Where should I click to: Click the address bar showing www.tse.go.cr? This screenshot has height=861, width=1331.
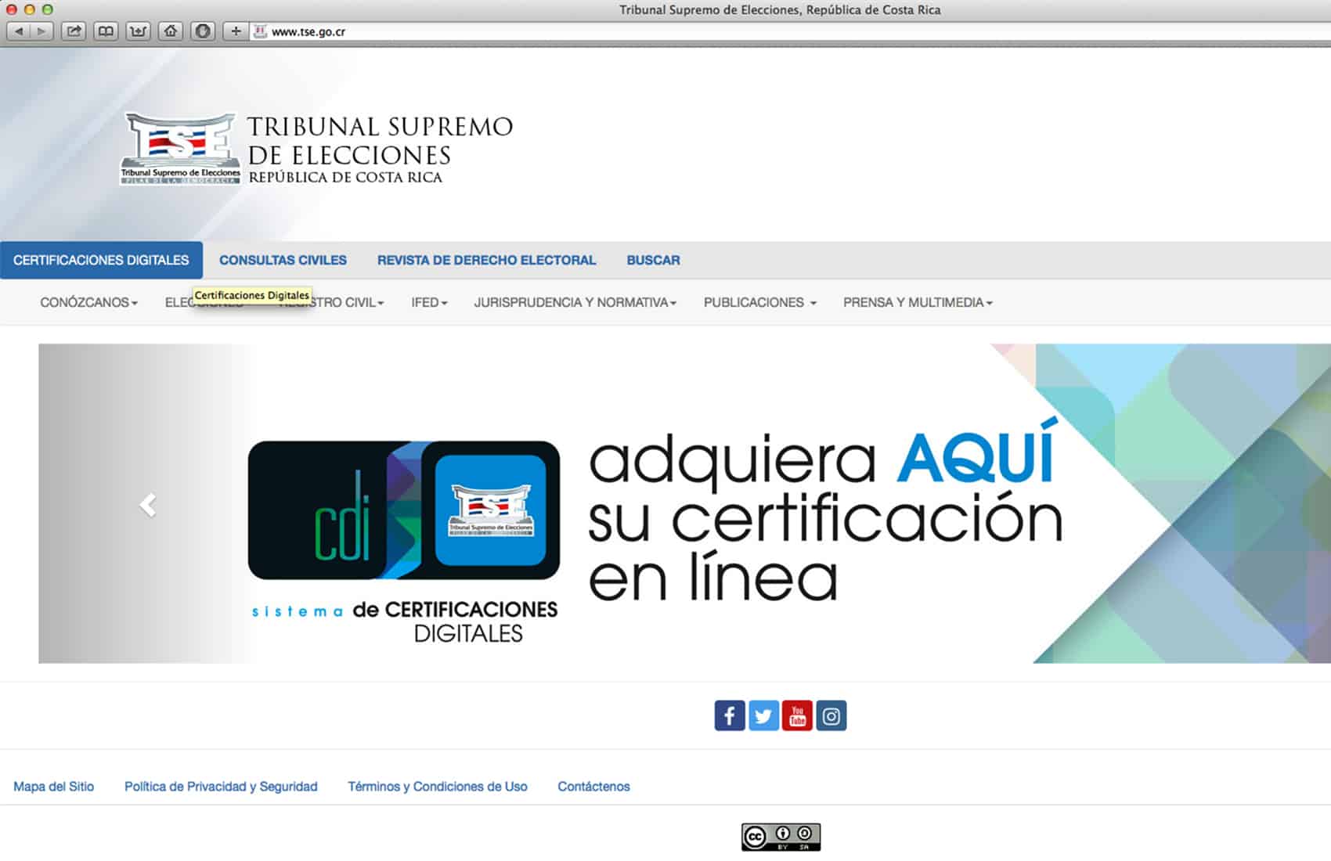[791, 31]
